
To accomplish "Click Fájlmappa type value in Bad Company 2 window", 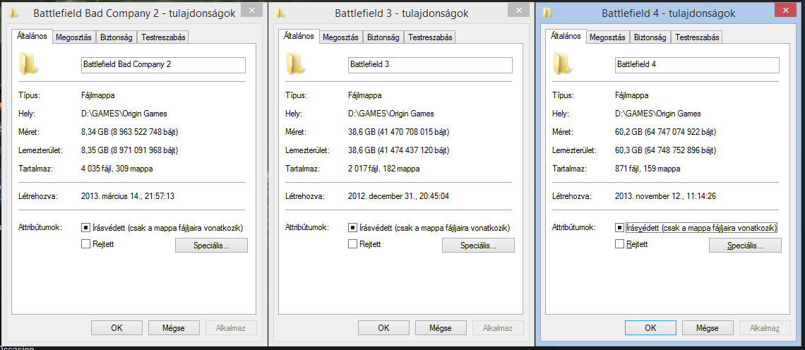I will point(98,95).
